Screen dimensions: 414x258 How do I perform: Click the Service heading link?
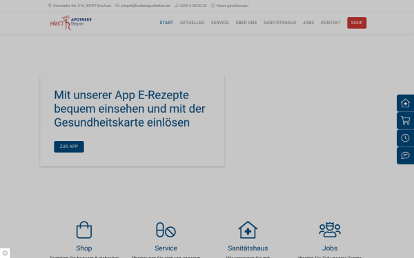tap(166, 248)
